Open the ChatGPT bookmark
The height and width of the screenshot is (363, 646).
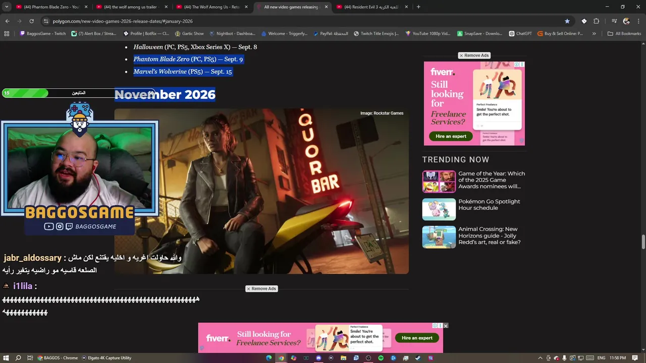(520, 34)
